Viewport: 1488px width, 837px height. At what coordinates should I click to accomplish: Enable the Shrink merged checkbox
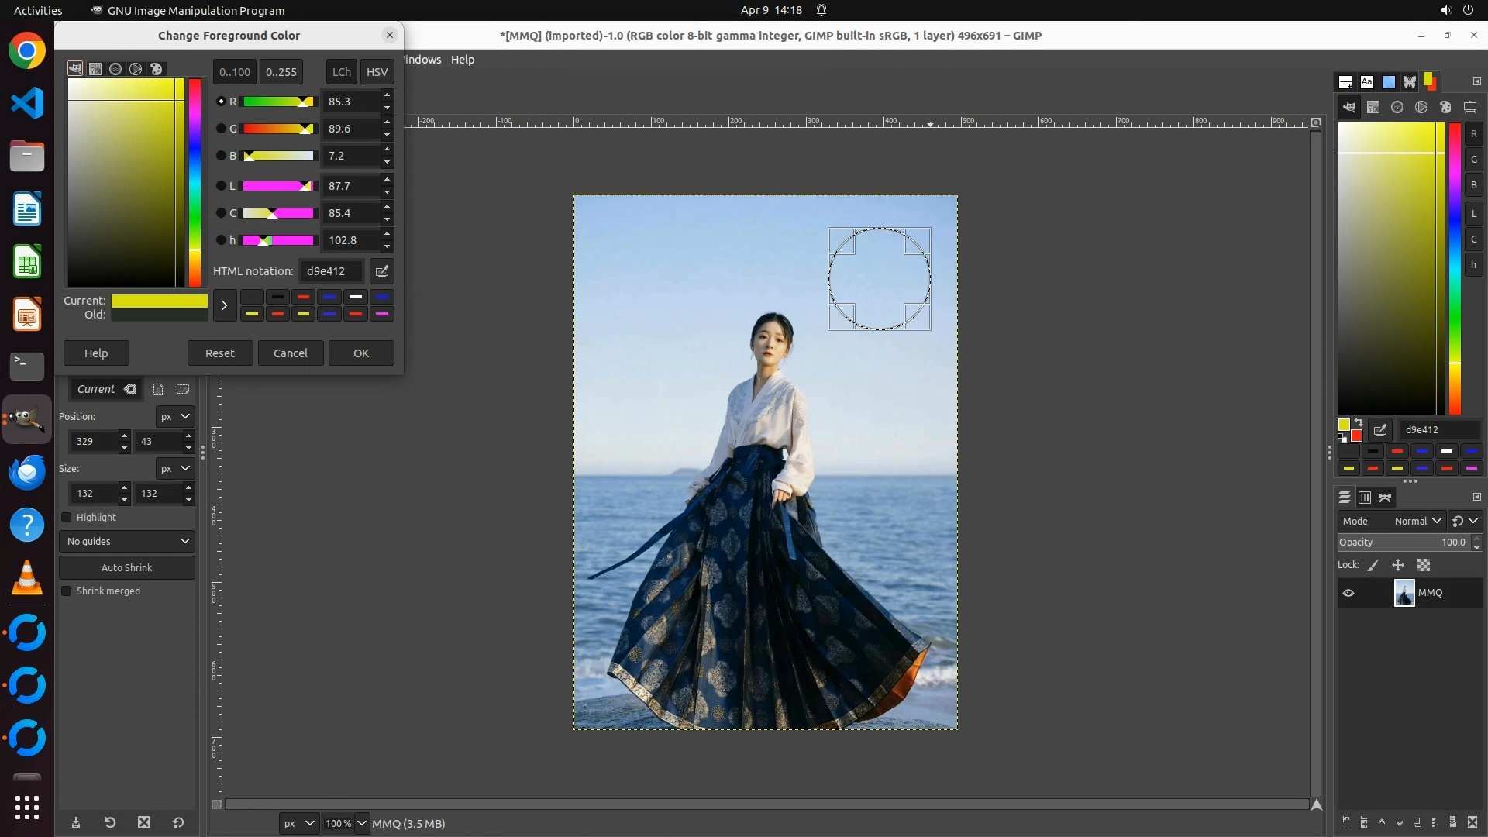point(67,591)
